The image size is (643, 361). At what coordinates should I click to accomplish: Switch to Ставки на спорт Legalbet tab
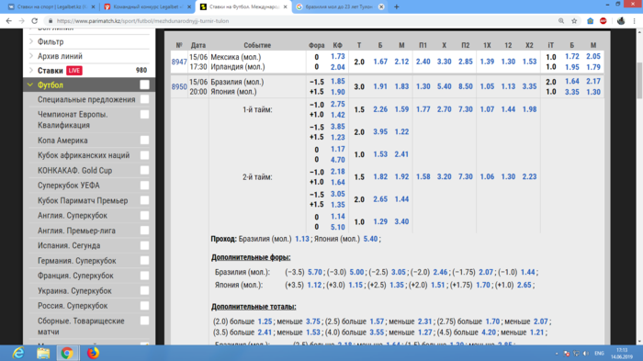(51, 7)
